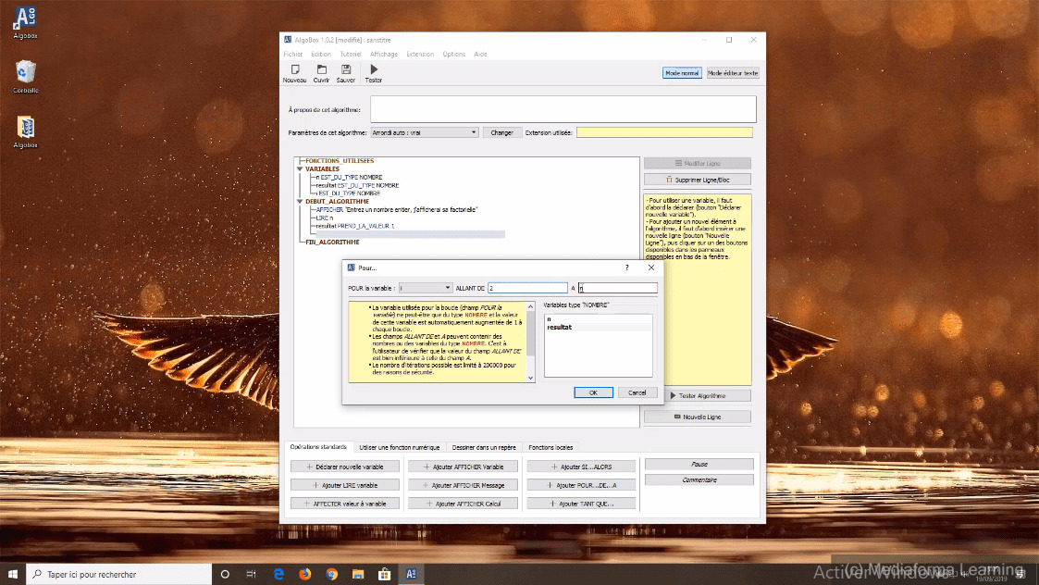This screenshot has height=585, width=1039.
Task: Collapse the VARIABLES tree node
Action: click(299, 169)
